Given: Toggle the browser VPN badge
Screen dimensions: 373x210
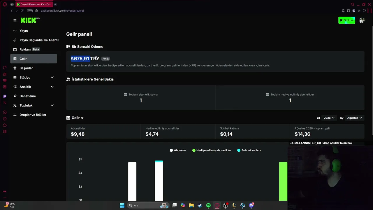Looking at the screenshot, I should pyautogui.click(x=30, y=11).
